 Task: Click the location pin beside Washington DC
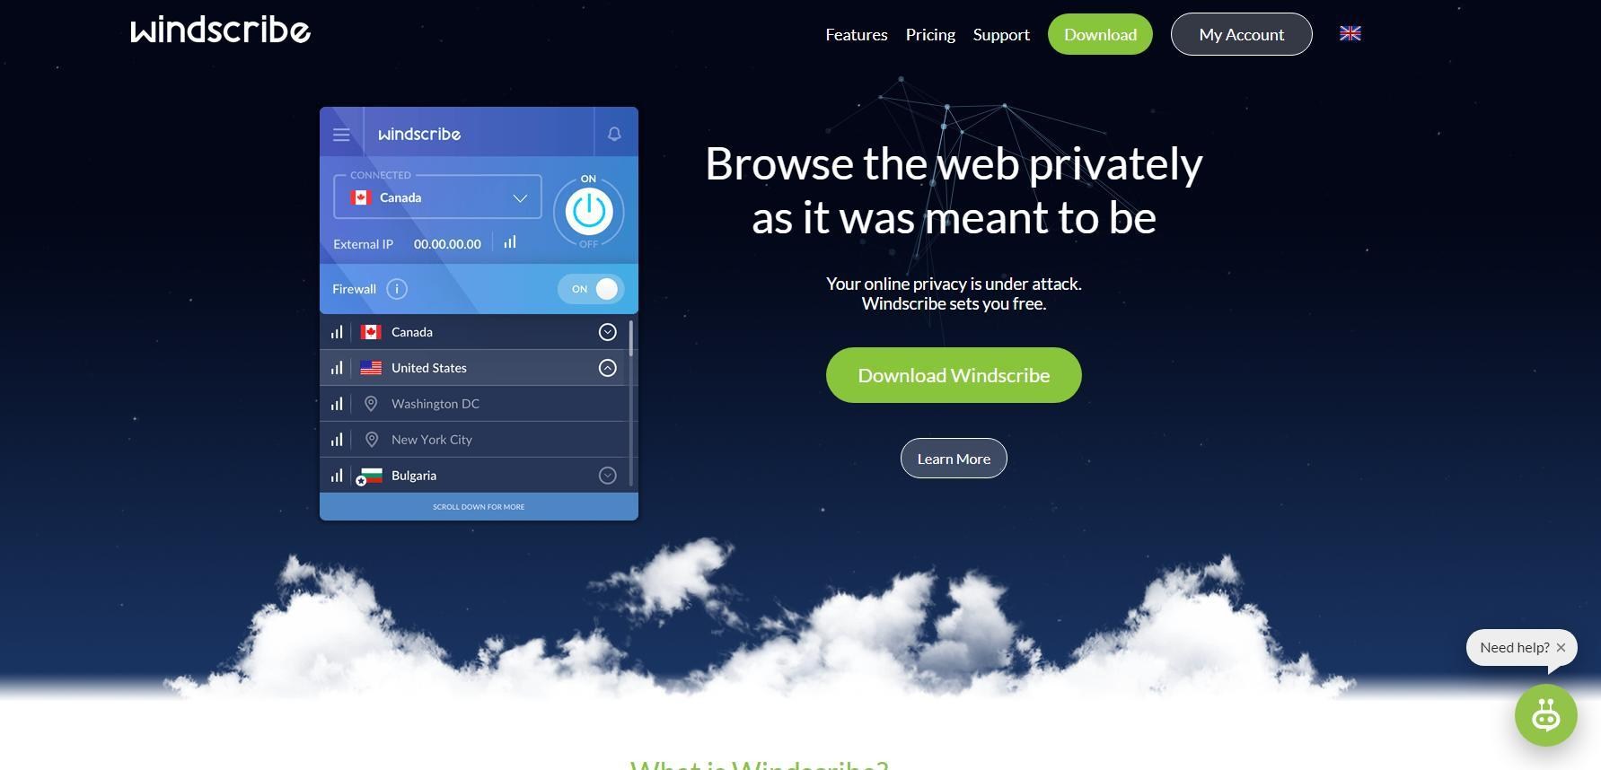(371, 404)
